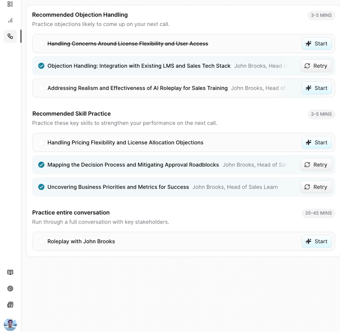340x332 pixels.
Task: Open the newspaper icon in sidebar
Action: tap(10, 305)
